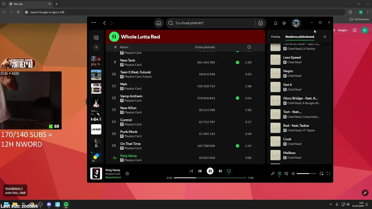
Task: Go back in Spotify navigation
Action: point(104,23)
